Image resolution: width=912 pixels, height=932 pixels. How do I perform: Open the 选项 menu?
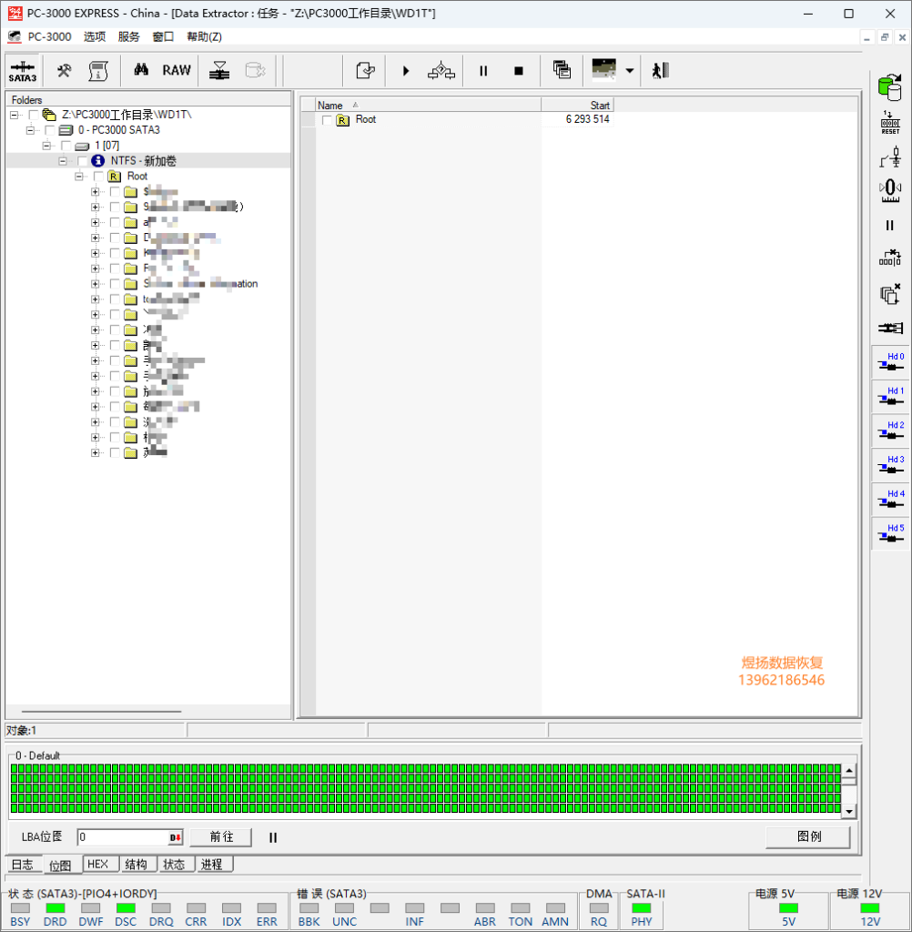coord(95,36)
